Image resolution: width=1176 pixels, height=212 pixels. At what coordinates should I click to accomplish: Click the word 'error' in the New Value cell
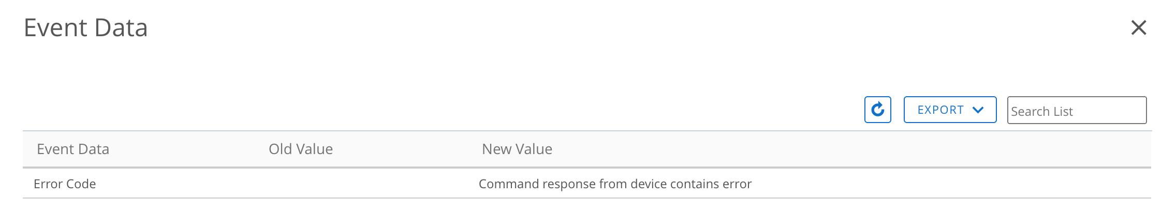(738, 184)
